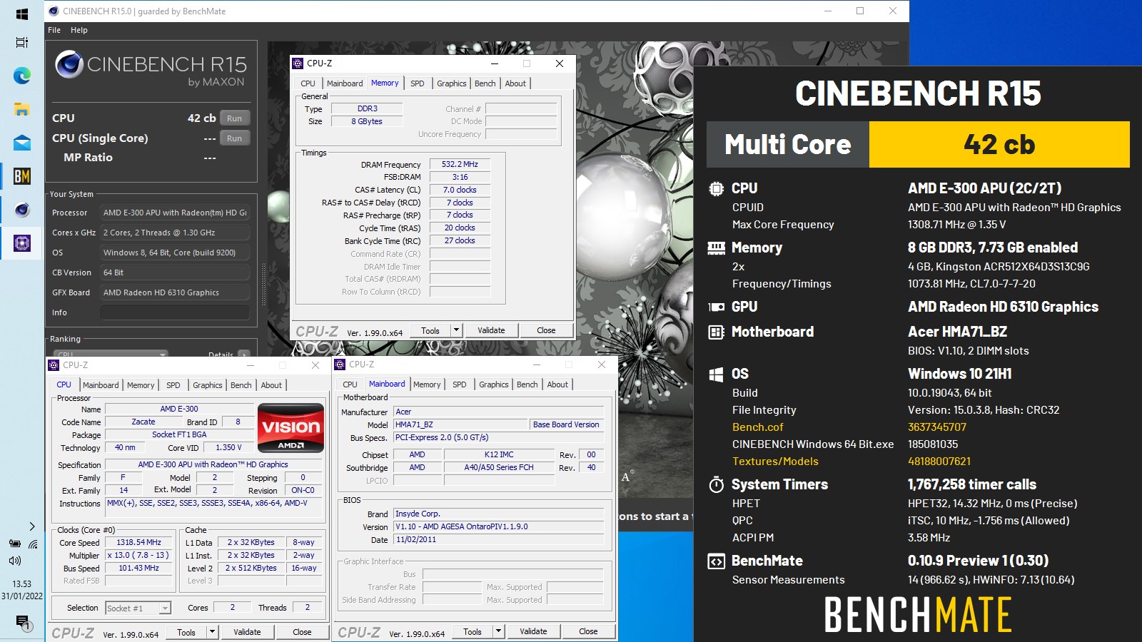Expand Tools dropdown arrow in Memory CPU-Z window

457,330
